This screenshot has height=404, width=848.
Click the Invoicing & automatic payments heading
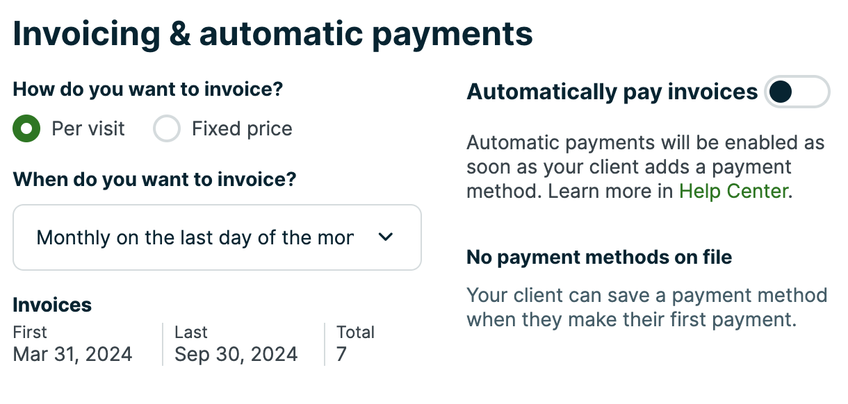coord(272,34)
